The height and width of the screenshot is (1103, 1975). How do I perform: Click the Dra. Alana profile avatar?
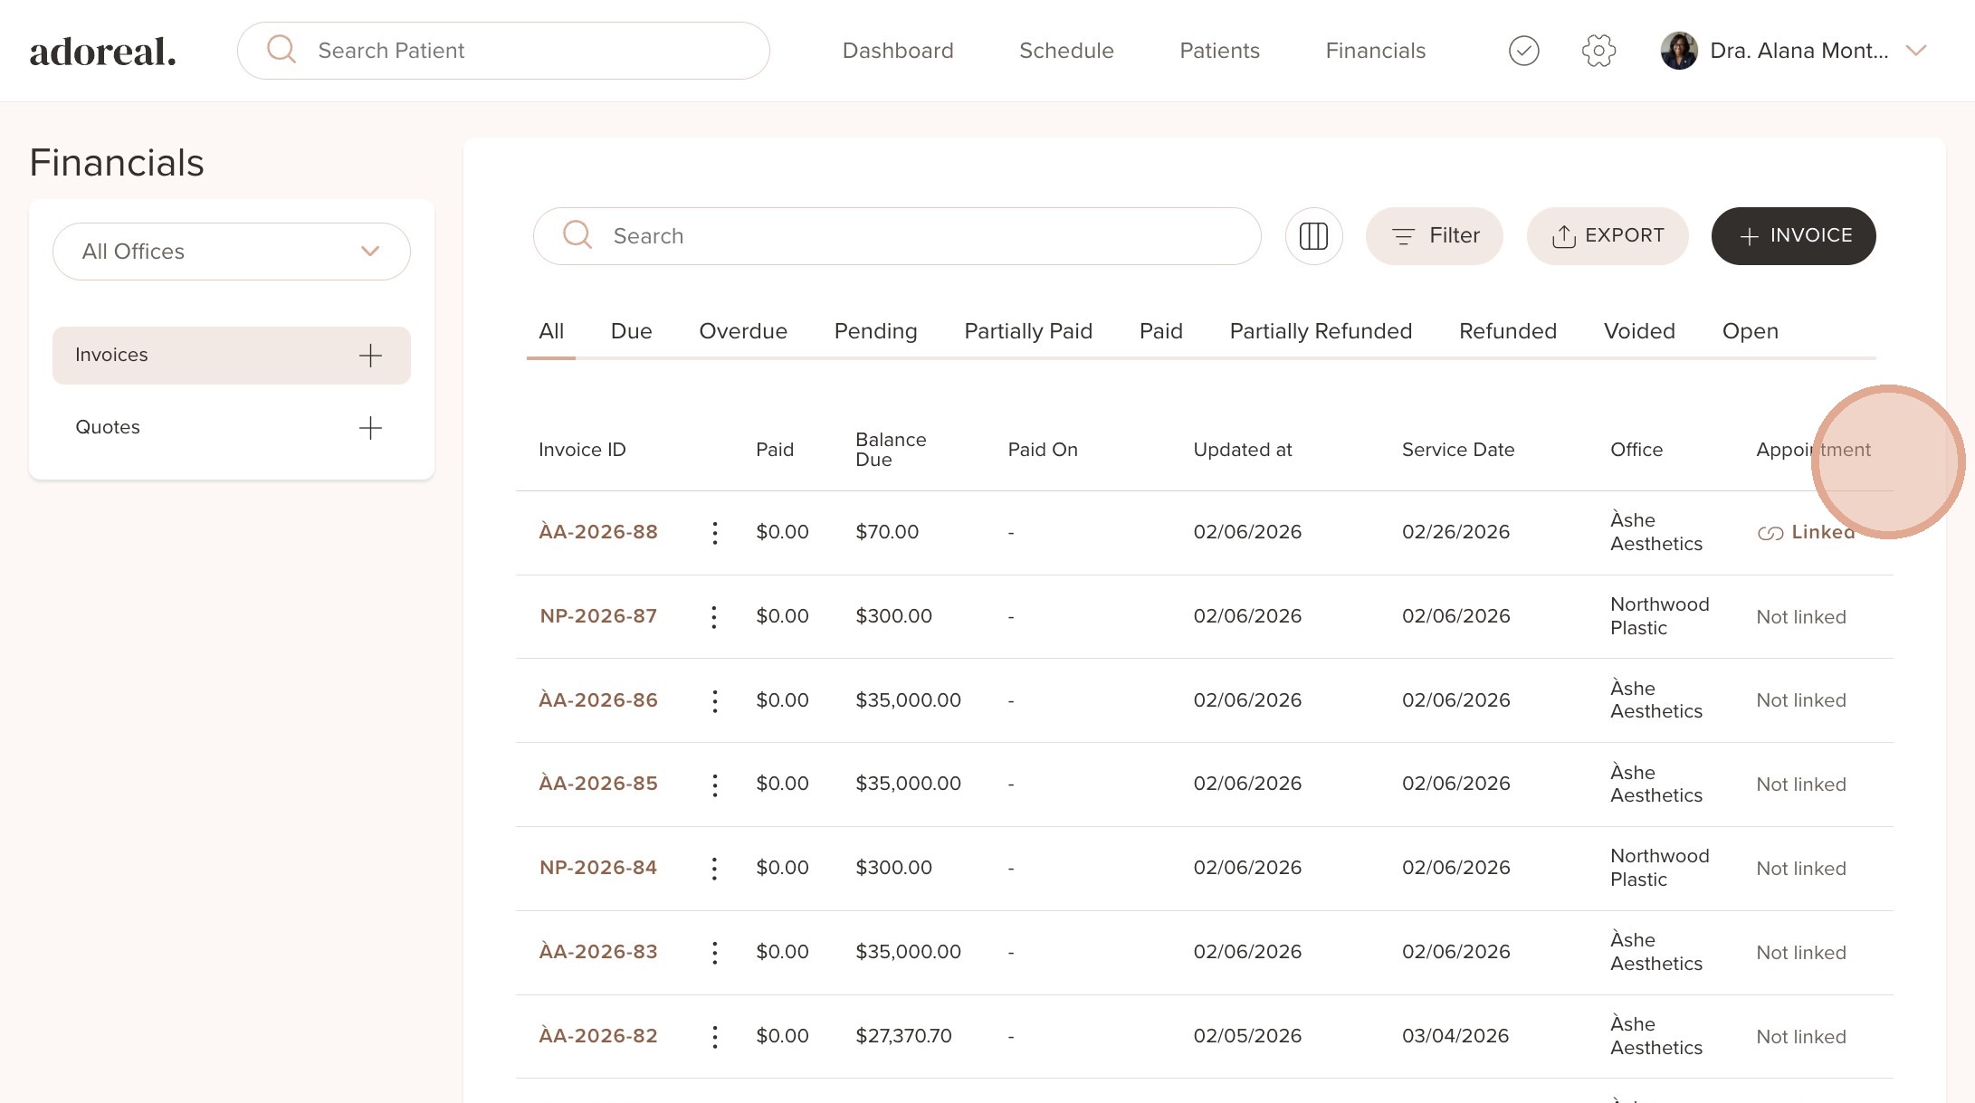1678,51
